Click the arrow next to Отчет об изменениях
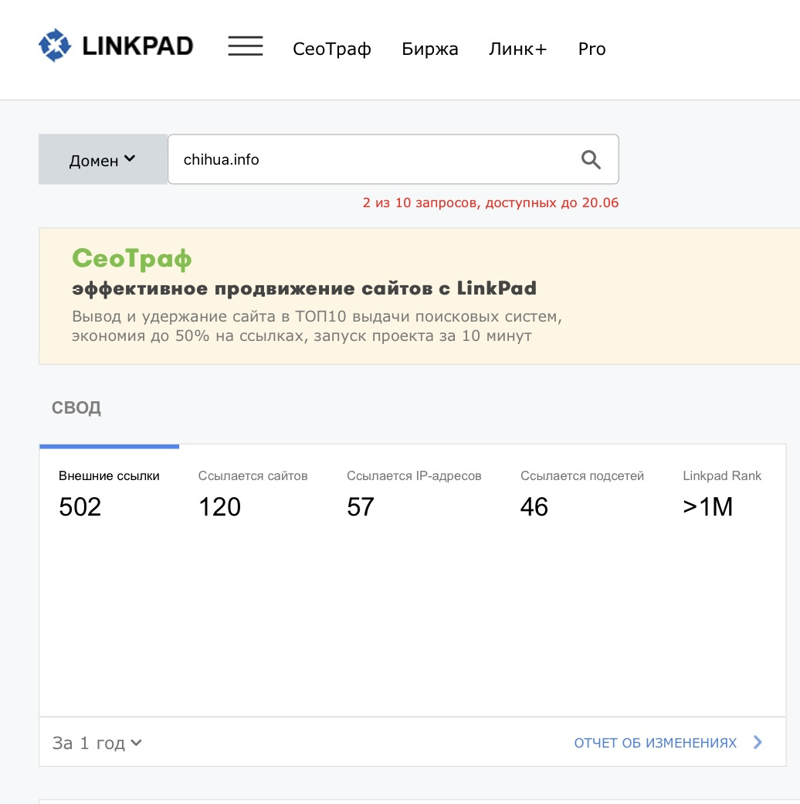This screenshot has height=804, width=800. coord(758,742)
